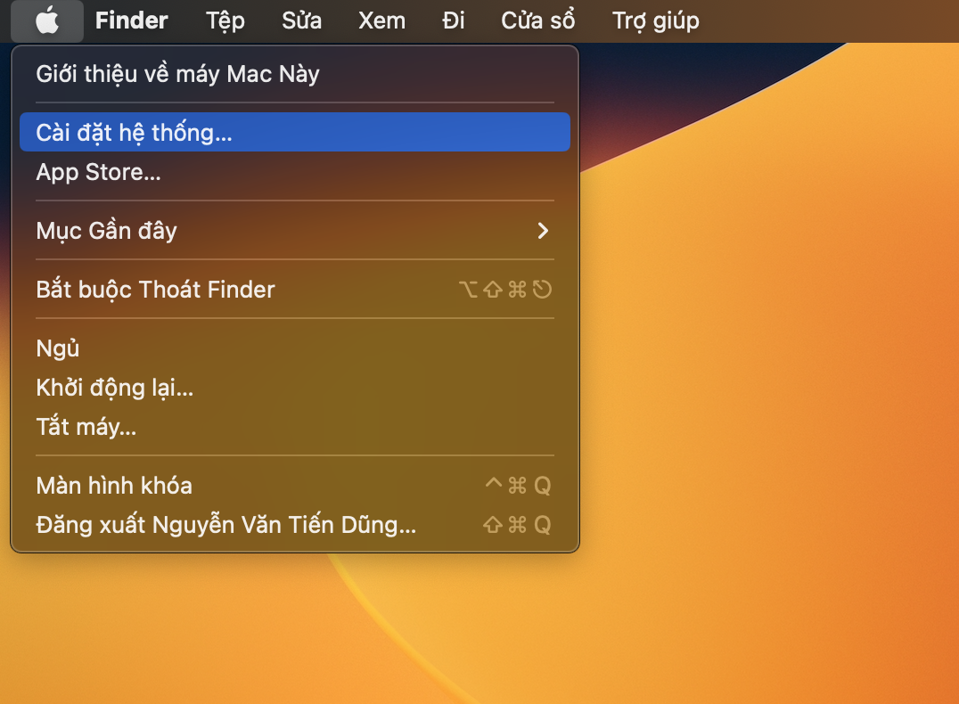Click the Apple logo menu icon
The image size is (959, 704).
click(47, 20)
